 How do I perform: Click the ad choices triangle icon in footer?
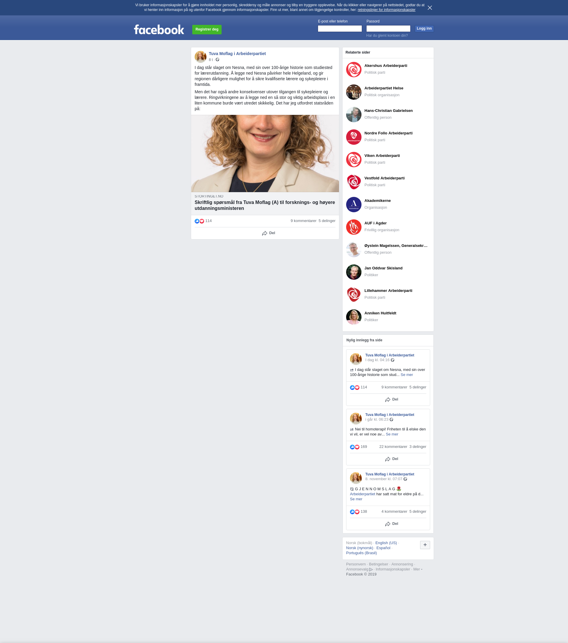tap(371, 569)
